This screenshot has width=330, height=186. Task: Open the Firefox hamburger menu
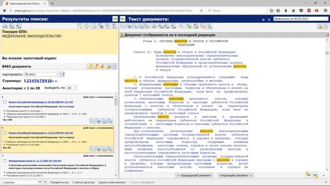point(325,10)
